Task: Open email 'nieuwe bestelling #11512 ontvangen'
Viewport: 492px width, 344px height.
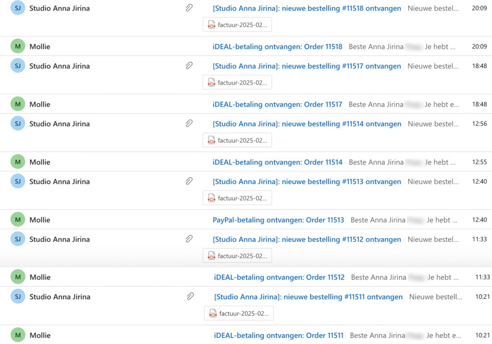Action: [x=307, y=239]
